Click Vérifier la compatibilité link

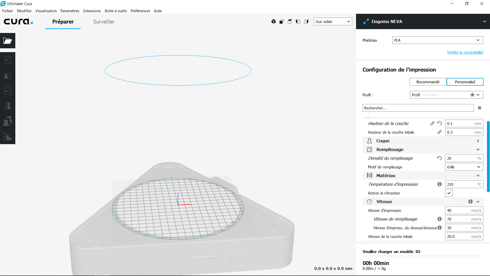coord(465,52)
